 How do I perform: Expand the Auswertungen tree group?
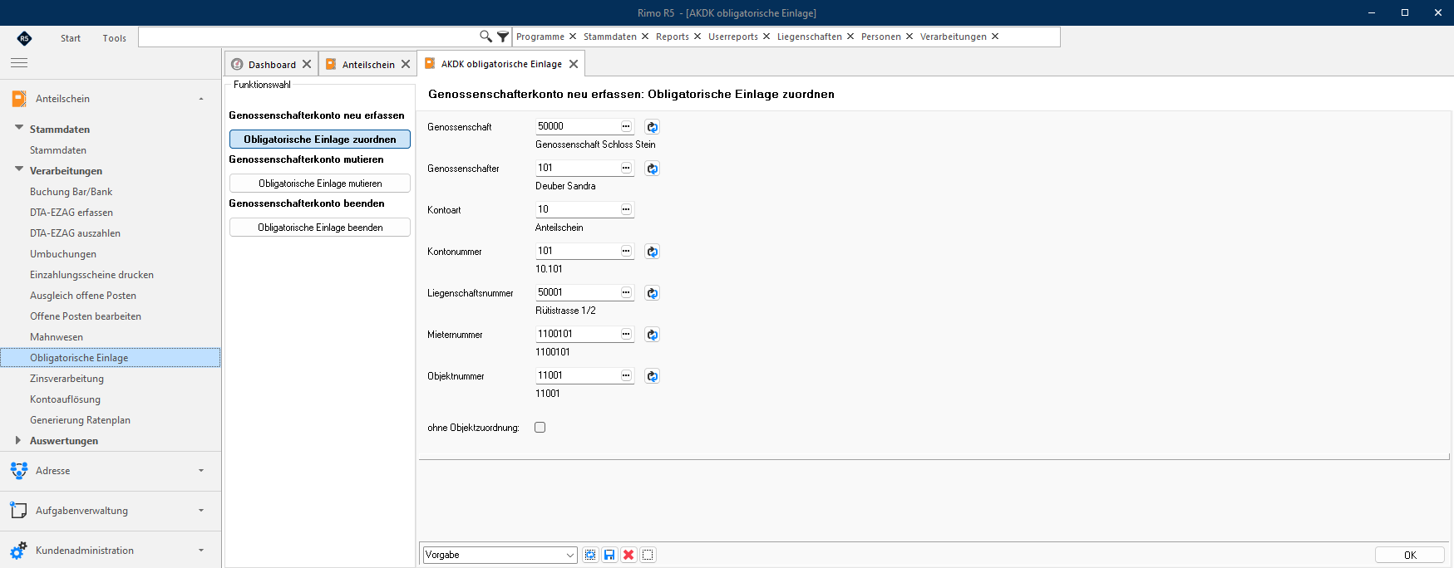pos(18,440)
